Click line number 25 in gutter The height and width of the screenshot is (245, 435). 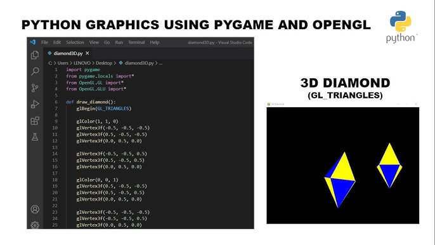tap(55, 225)
